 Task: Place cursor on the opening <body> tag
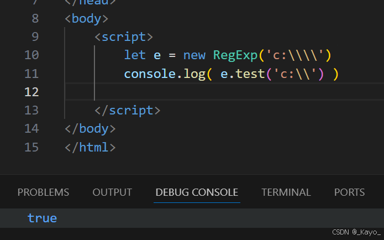point(86,19)
